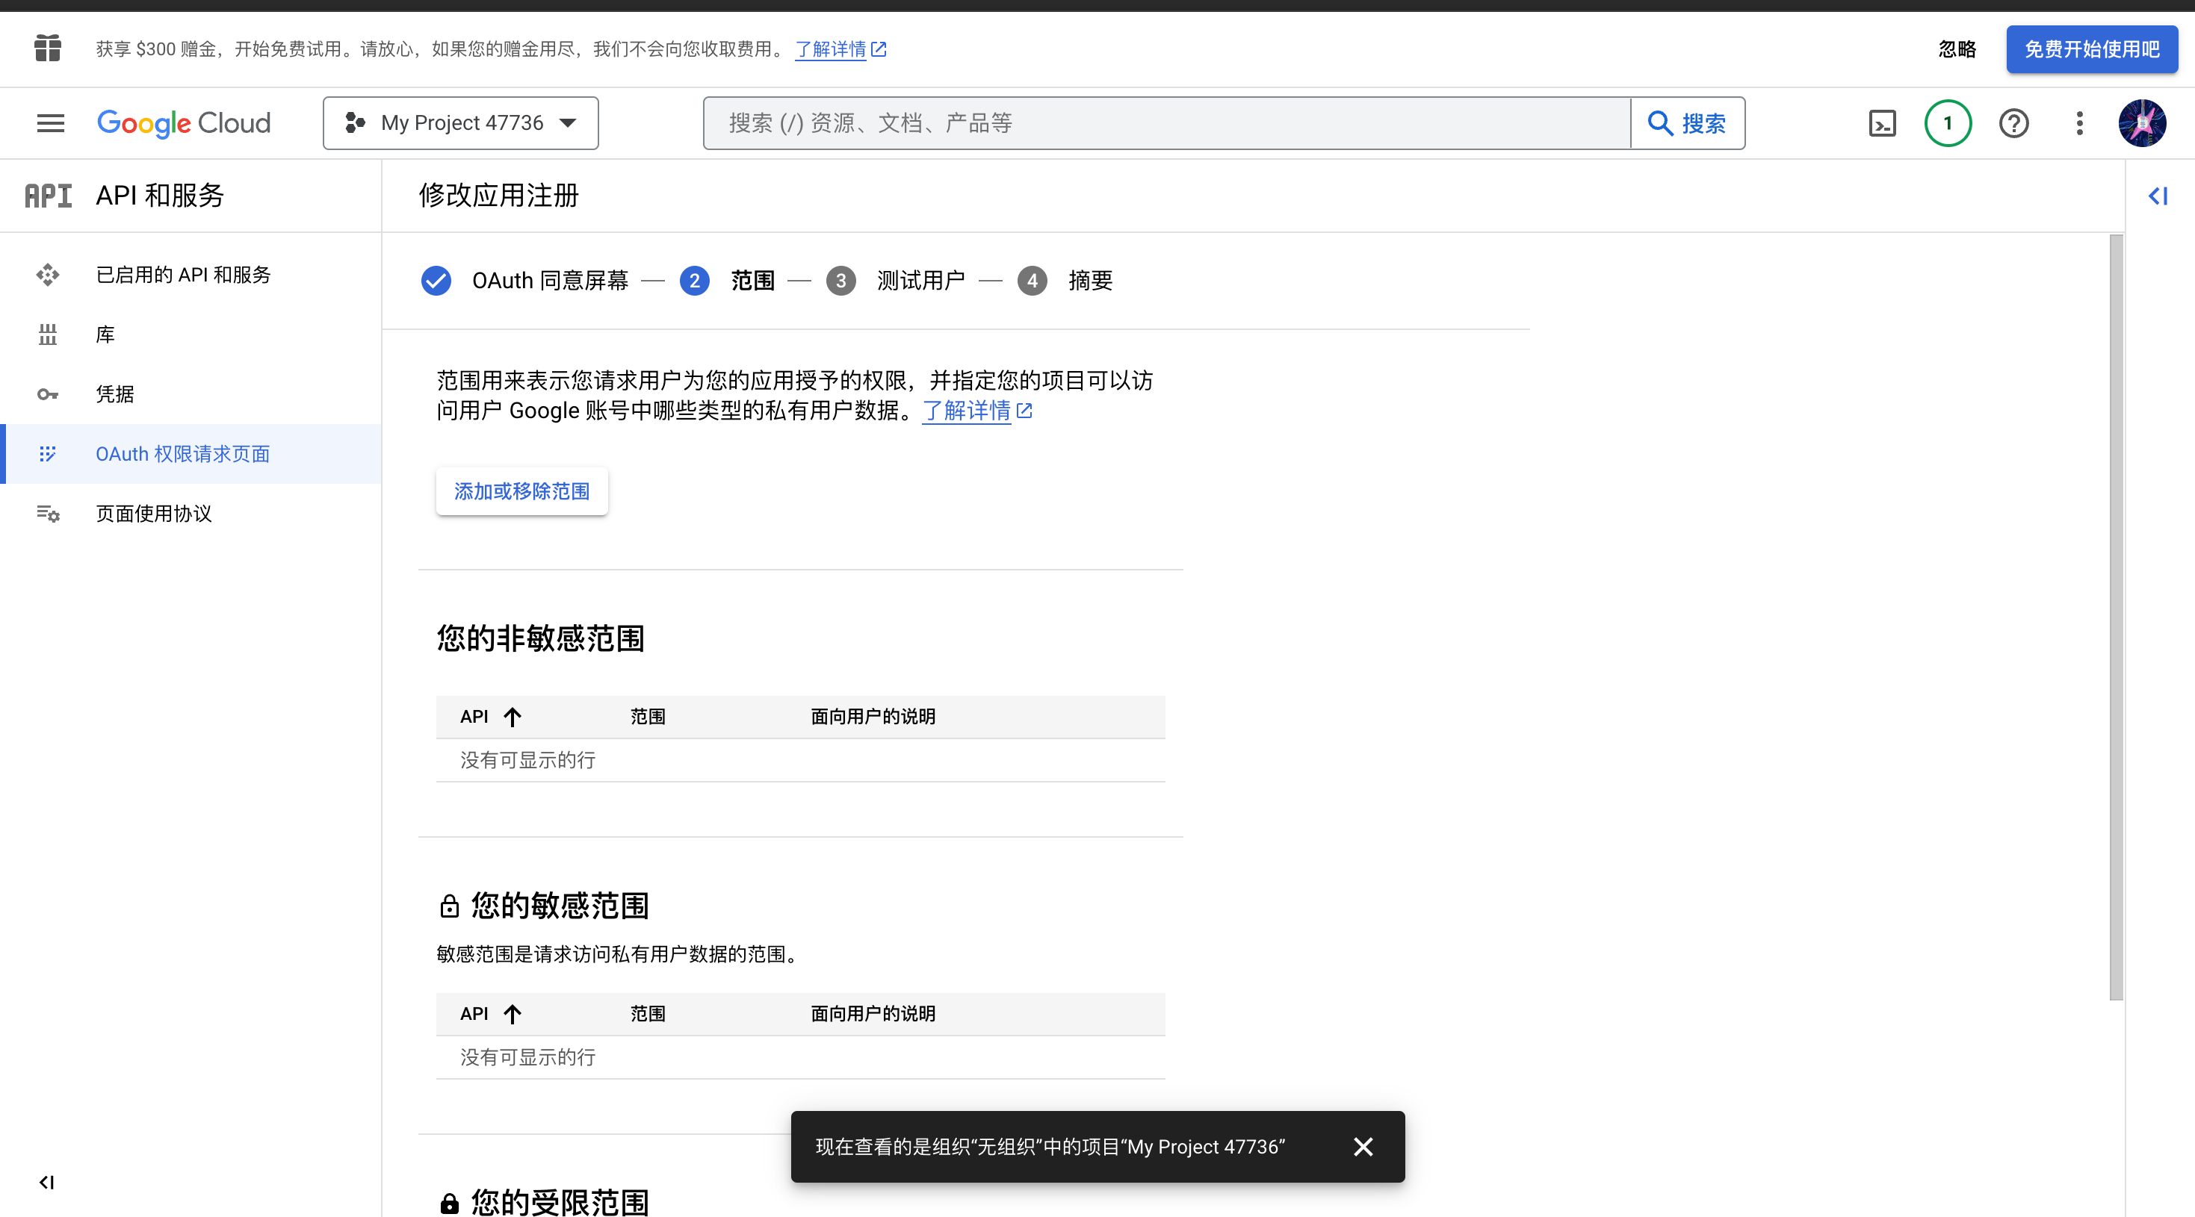The width and height of the screenshot is (2195, 1217).
Task: Open 了解详情 link in scopes description
Action: click(x=976, y=411)
